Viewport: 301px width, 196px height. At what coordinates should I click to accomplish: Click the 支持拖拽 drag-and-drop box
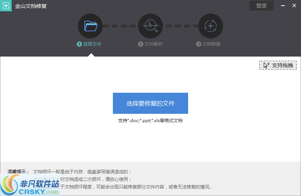278,65
